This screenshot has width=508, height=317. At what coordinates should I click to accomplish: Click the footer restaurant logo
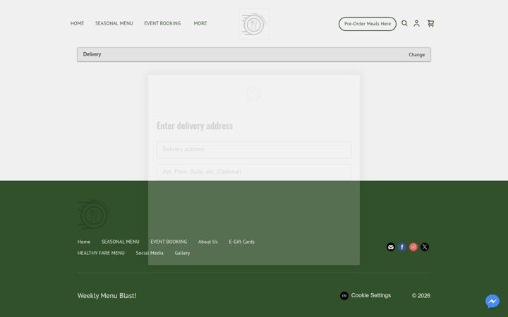point(93,214)
